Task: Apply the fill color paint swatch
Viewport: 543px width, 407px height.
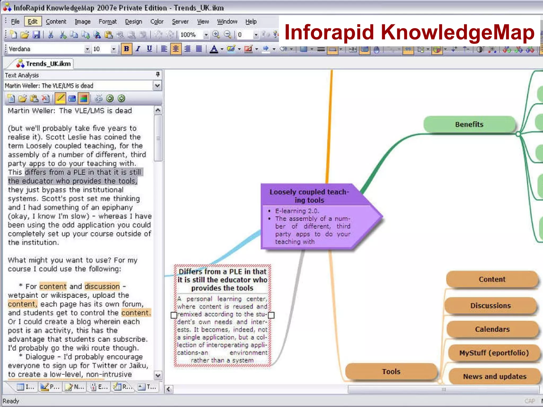Action: (x=231, y=49)
